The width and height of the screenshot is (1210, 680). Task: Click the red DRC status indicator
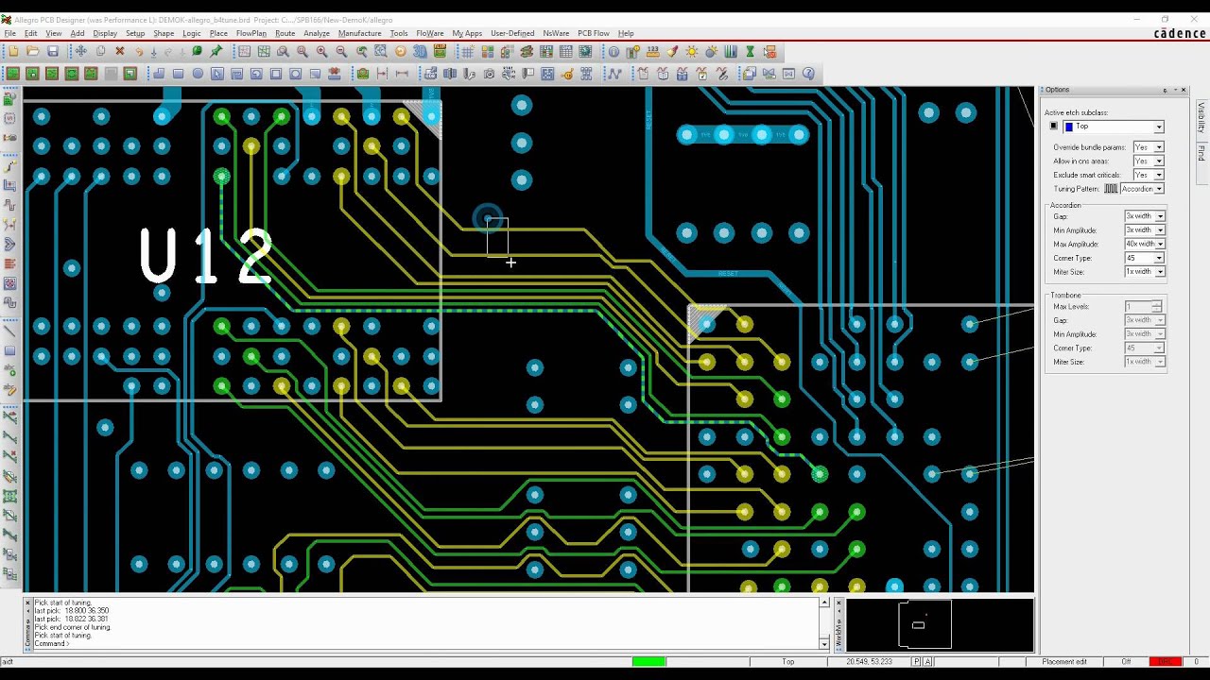click(x=1166, y=661)
